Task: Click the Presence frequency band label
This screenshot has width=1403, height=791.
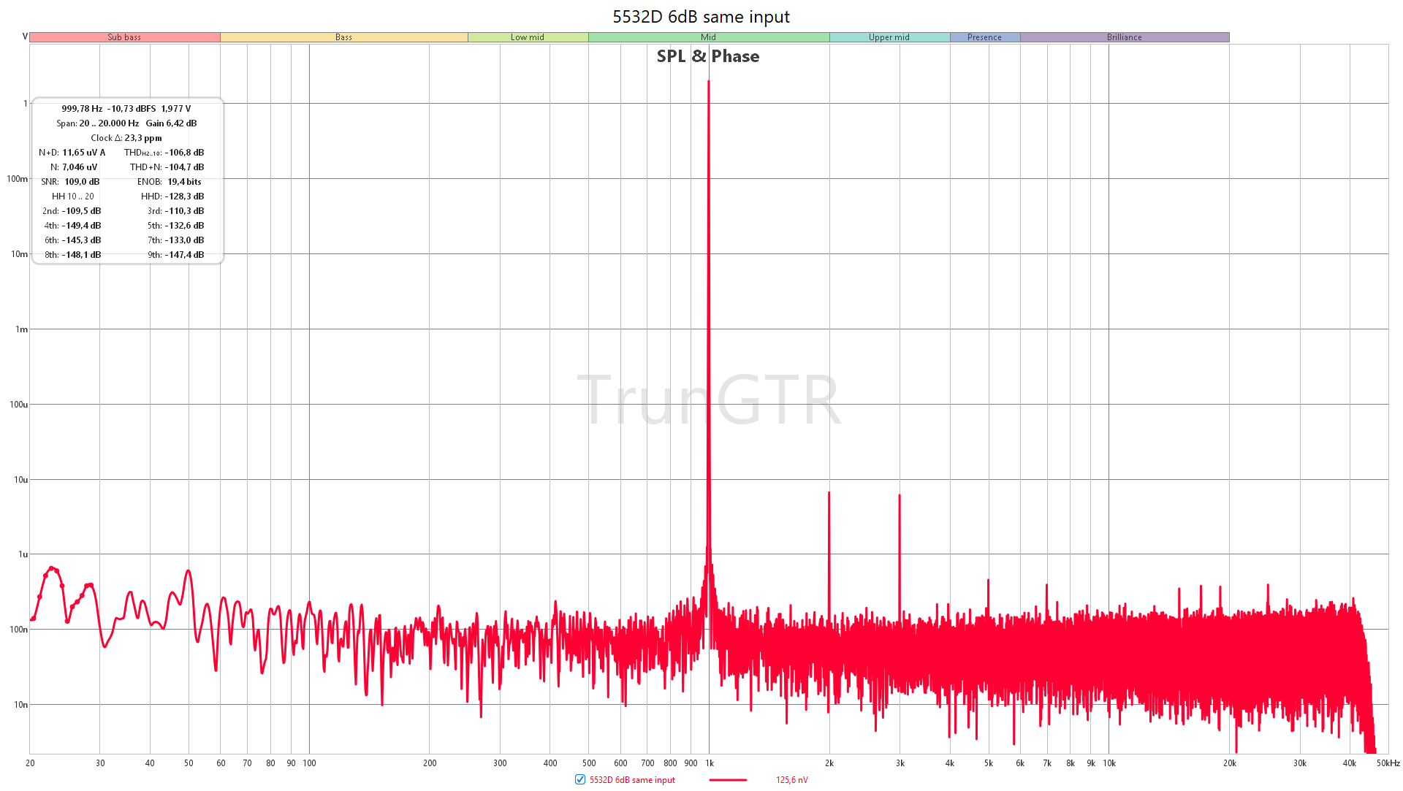Action: click(x=984, y=37)
